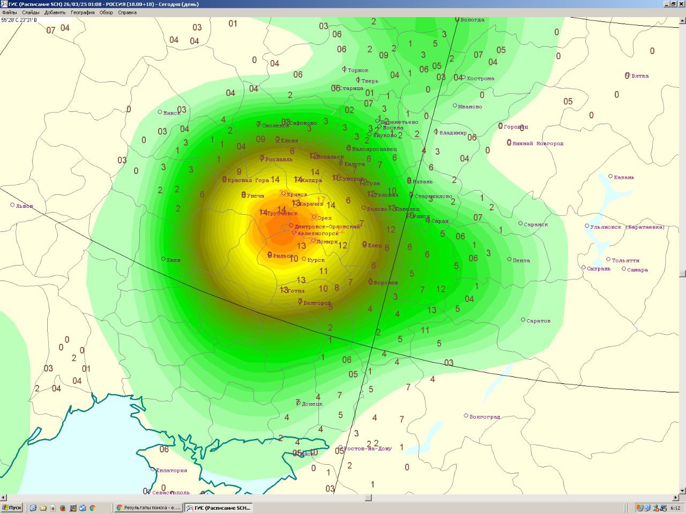This screenshot has width=686, height=514.
Task: Click the first blue quick launch icon
Action: pos(33,508)
